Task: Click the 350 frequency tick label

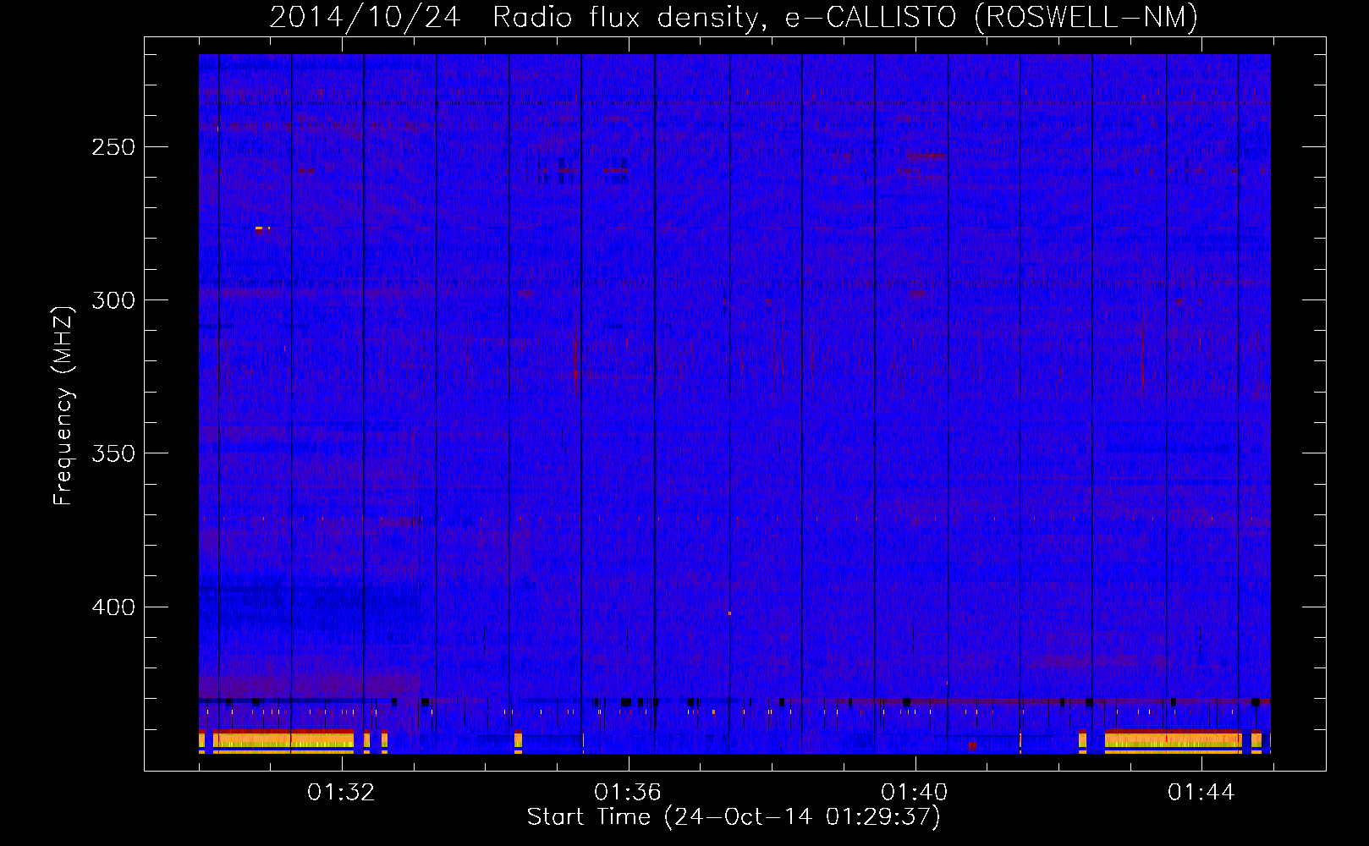Action: 113,453
